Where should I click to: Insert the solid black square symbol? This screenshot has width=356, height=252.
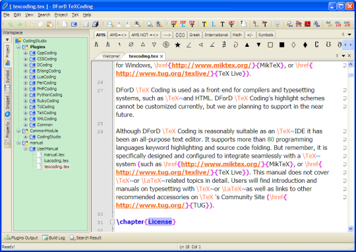[282, 45]
